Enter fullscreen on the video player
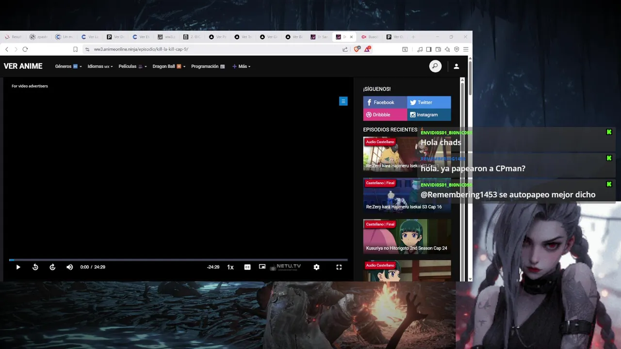621x349 pixels. (x=339, y=267)
